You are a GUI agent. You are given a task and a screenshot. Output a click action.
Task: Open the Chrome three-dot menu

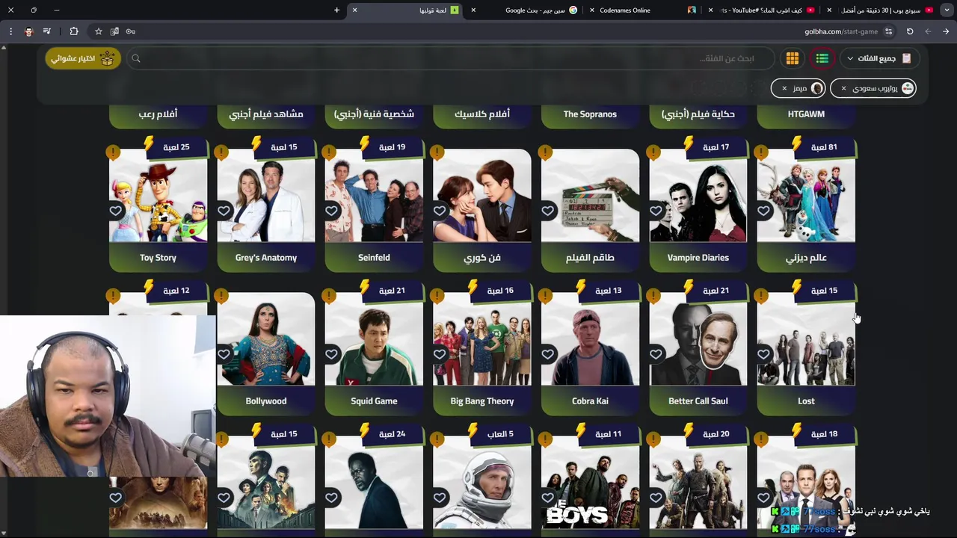tap(10, 31)
